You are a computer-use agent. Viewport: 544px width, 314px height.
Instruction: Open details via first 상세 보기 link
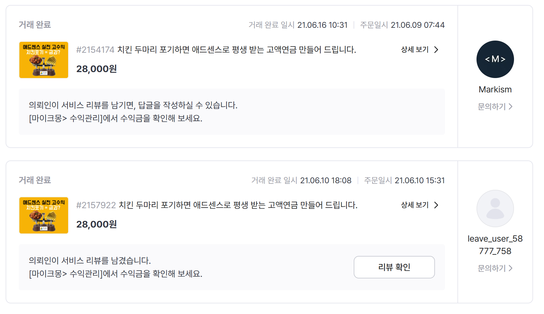click(x=415, y=50)
